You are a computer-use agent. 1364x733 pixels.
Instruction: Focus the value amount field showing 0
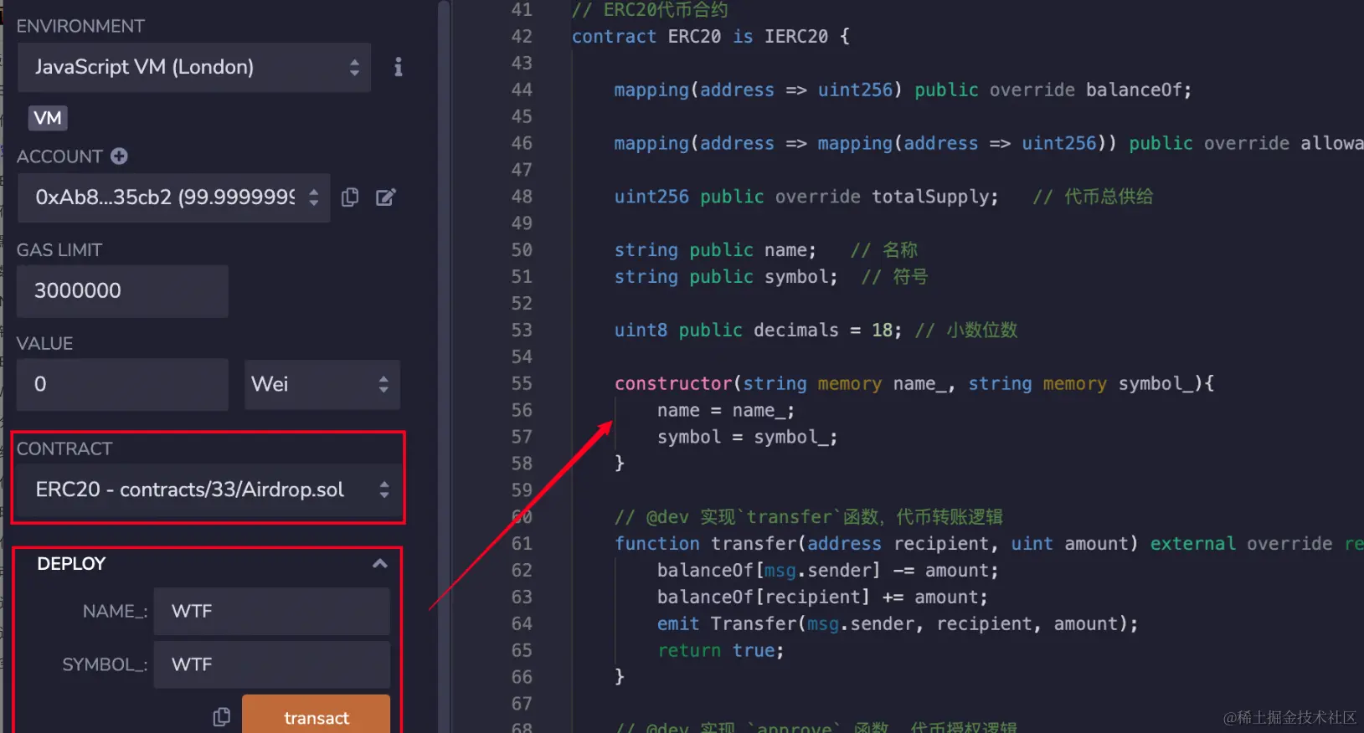(122, 384)
